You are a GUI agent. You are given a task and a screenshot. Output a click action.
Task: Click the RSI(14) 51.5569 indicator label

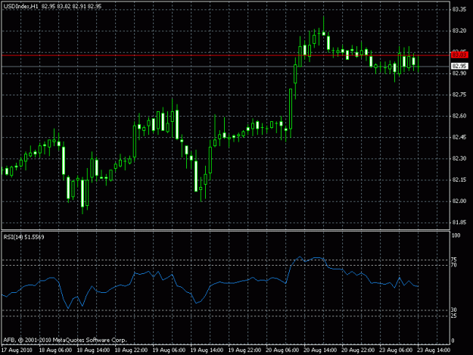pos(23,238)
